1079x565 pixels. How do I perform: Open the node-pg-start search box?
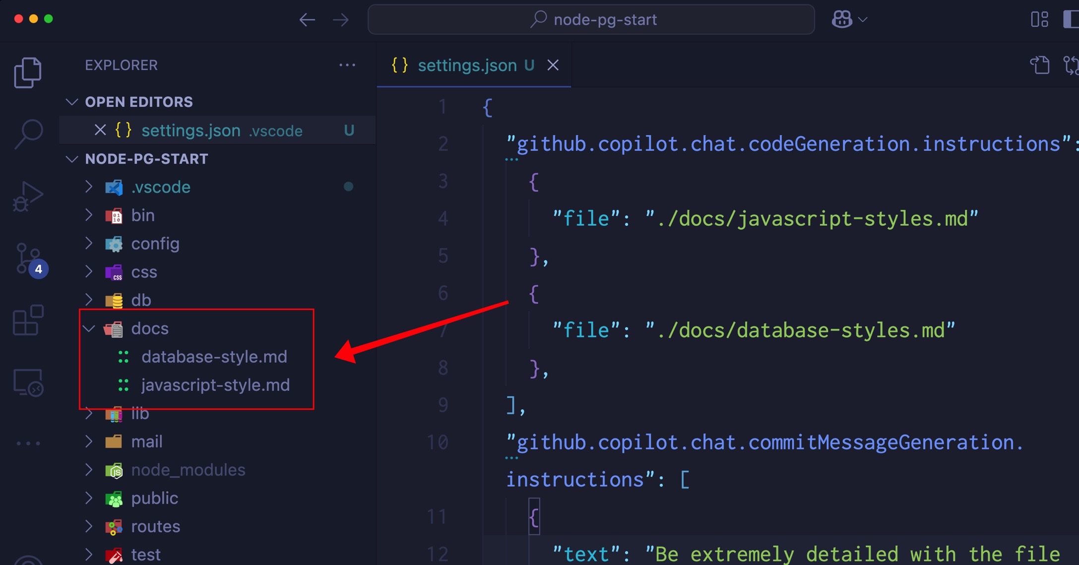pyautogui.click(x=590, y=19)
